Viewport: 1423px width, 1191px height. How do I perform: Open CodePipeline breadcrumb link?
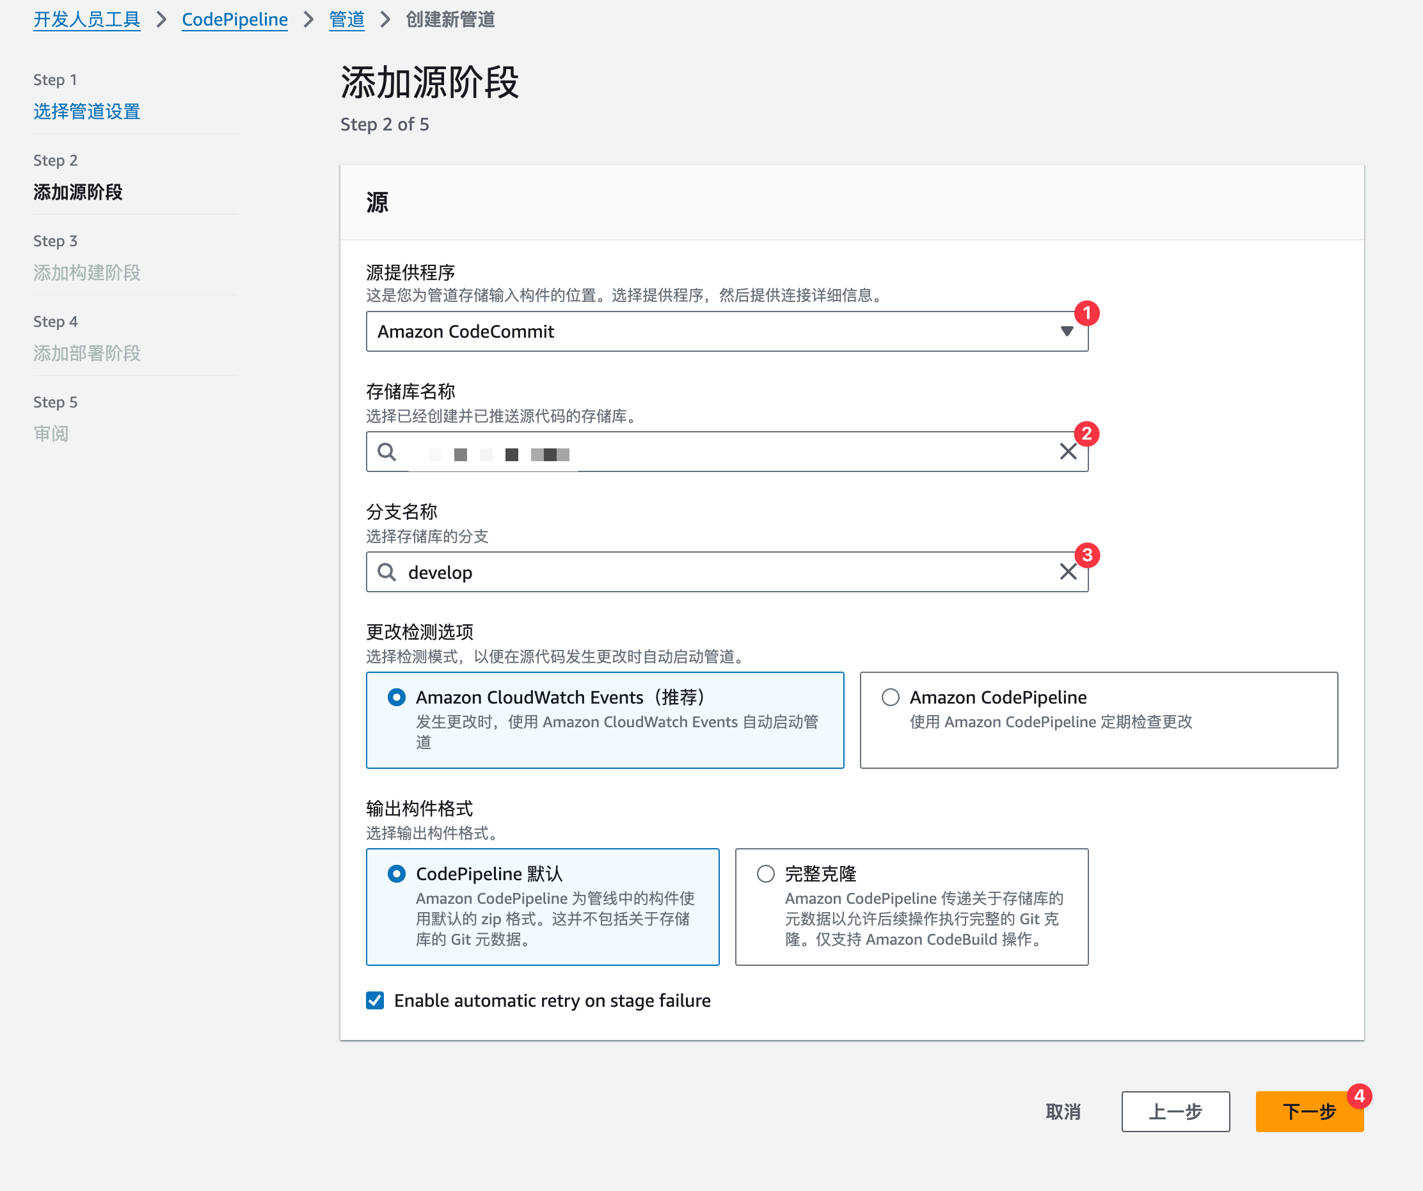click(234, 20)
